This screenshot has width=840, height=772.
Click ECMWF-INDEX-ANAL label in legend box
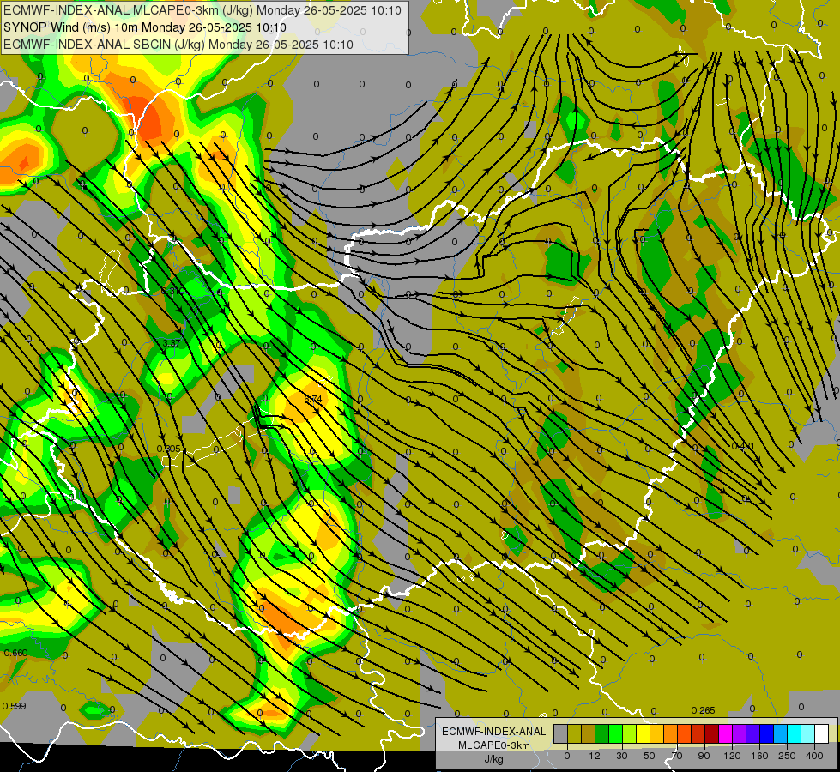click(x=493, y=732)
